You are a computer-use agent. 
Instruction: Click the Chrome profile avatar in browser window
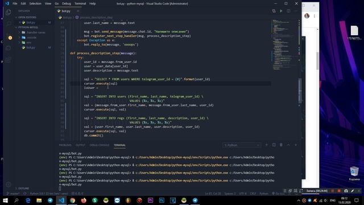coord(307,16)
